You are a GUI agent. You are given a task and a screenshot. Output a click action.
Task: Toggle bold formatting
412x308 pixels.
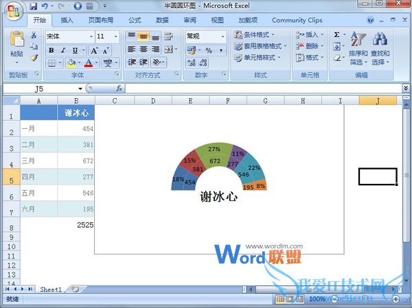[51, 50]
